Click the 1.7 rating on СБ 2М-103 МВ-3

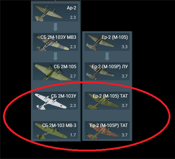pos(73,135)
